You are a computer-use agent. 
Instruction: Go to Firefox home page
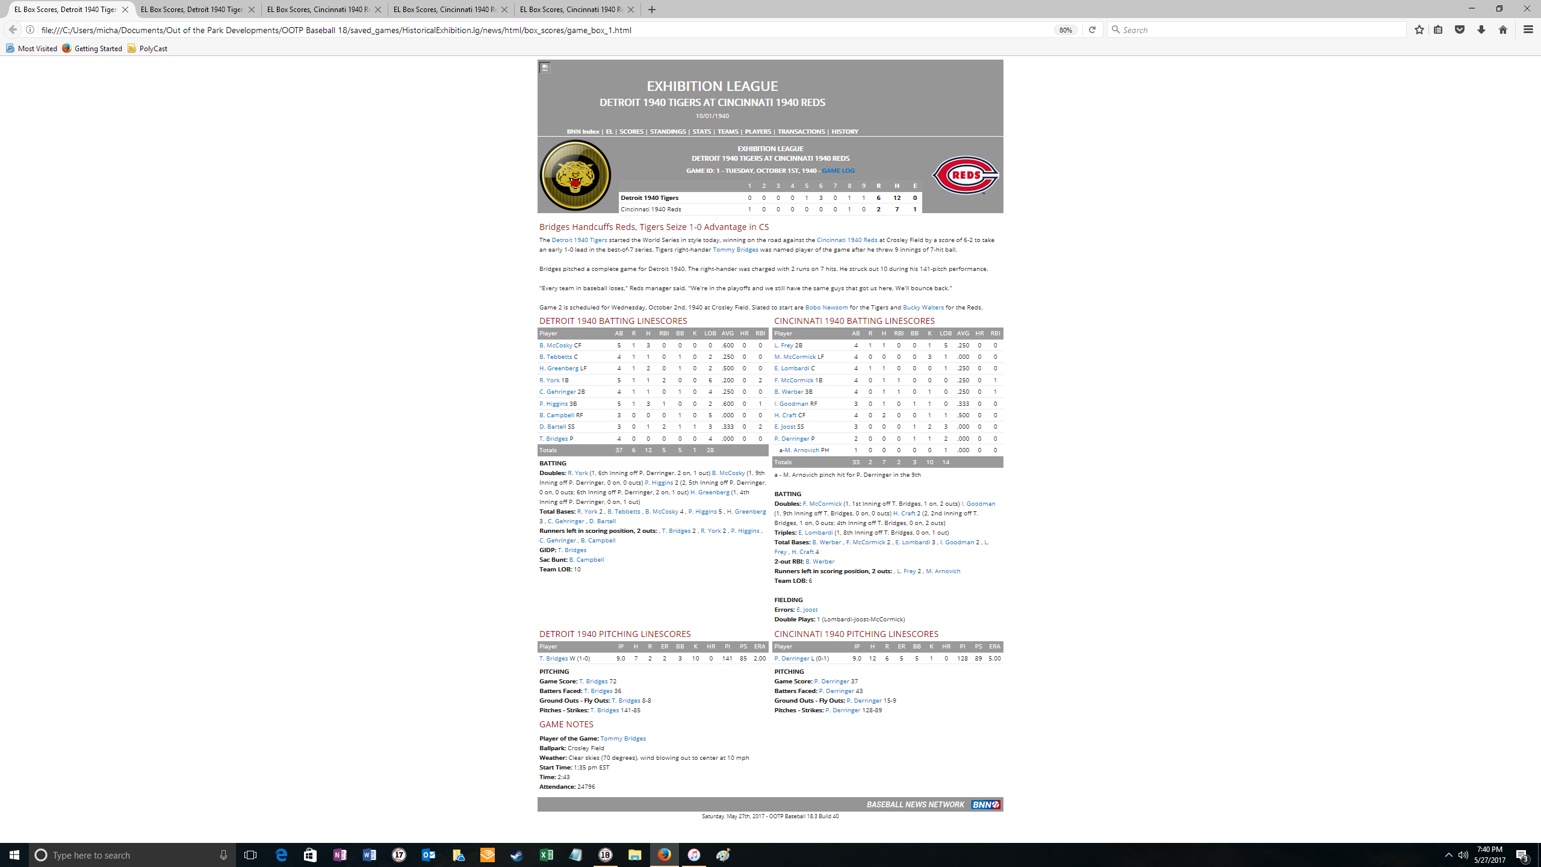click(1503, 30)
